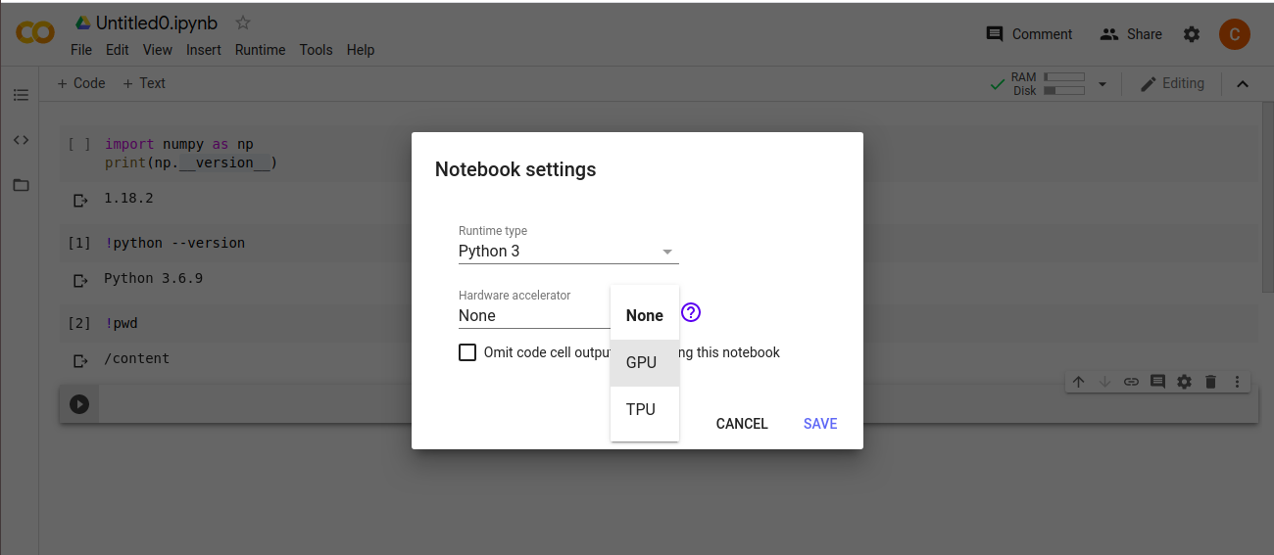Screen dimensions: 1274x555
Task: Toggle Omit code cell output checkbox
Action: [x=467, y=352]
